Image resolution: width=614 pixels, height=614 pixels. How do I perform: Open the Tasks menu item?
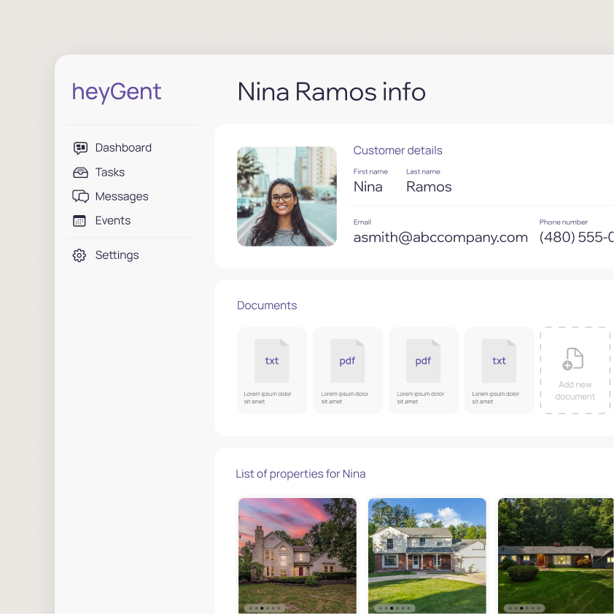110,172
